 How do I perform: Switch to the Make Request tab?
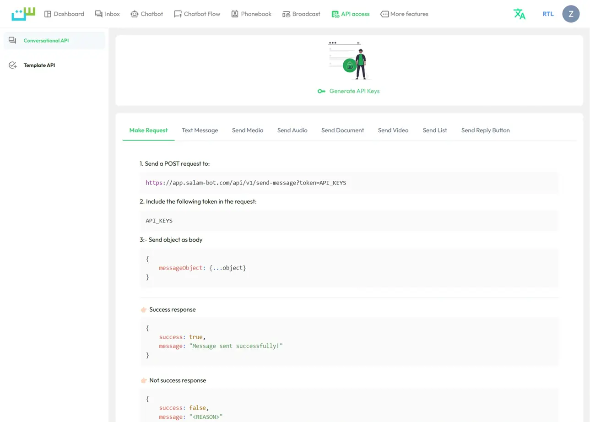coord(148,130)
